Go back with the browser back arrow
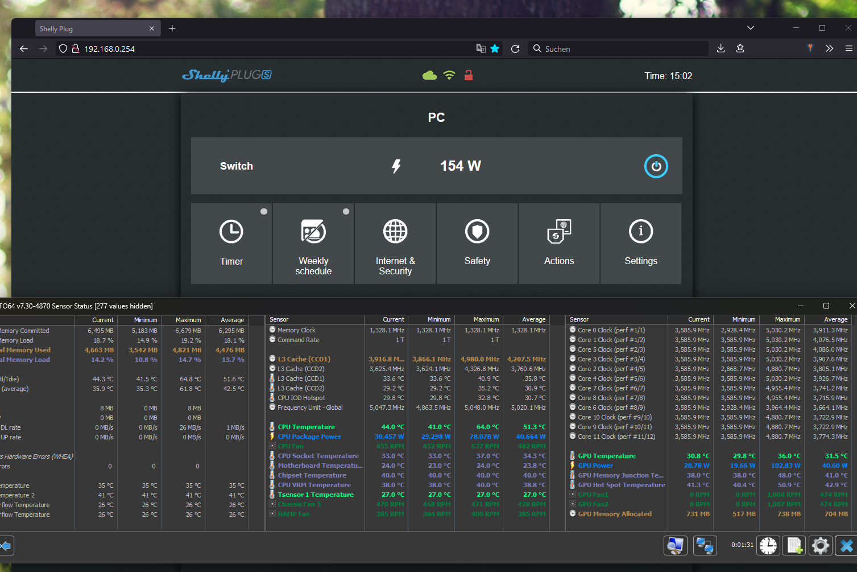Viewport: 857px width, 572px height. coord(24,49)
